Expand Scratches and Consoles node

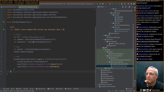pyautogui.click(x=97, y=87)
